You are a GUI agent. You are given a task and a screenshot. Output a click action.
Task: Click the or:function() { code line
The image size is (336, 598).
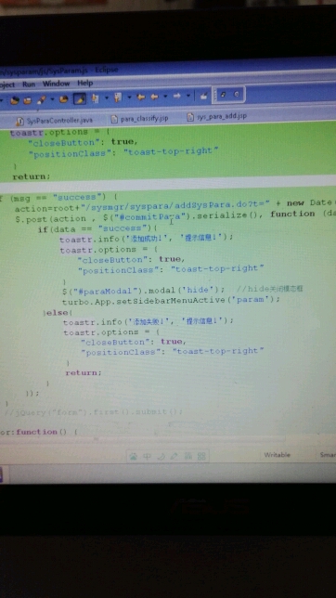[39, 432]
